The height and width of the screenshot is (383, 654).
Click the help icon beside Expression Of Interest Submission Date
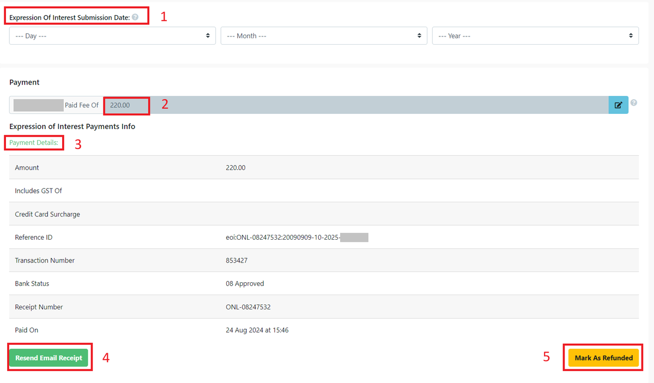[135, 17]
